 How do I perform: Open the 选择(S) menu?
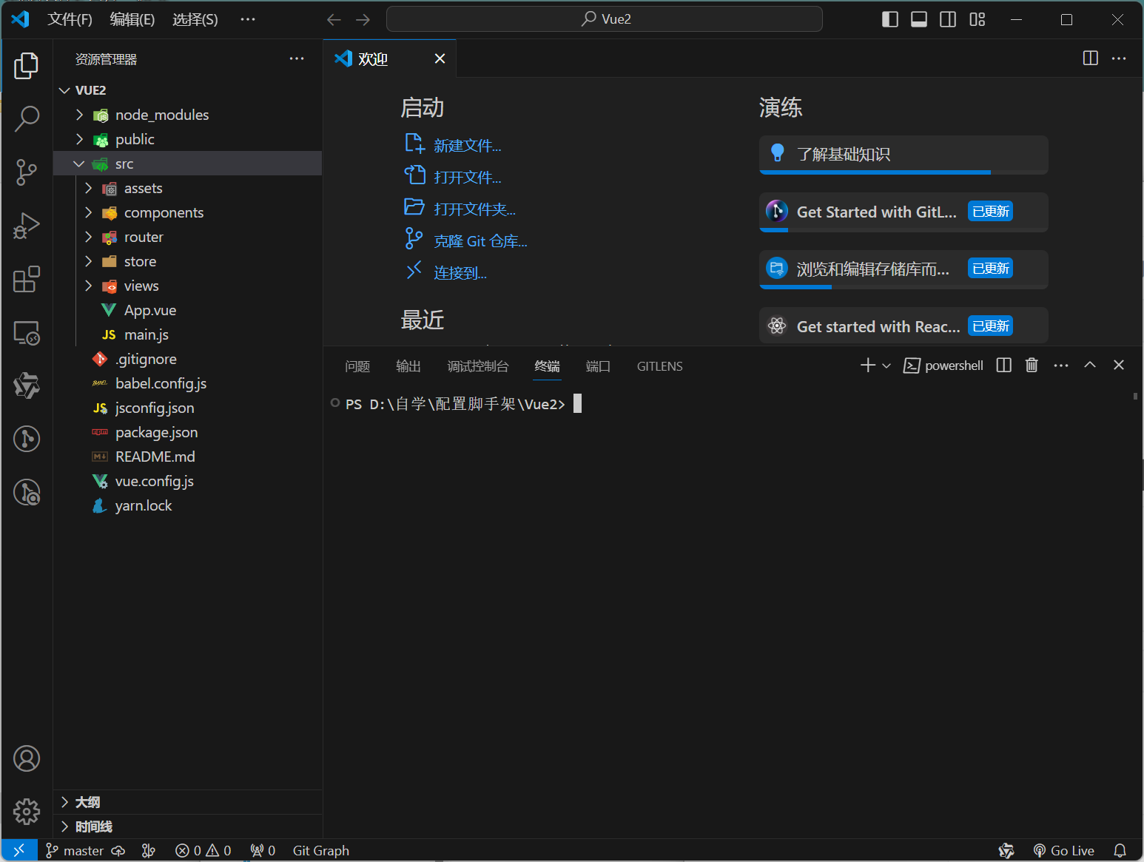click(x=195, y=19)
